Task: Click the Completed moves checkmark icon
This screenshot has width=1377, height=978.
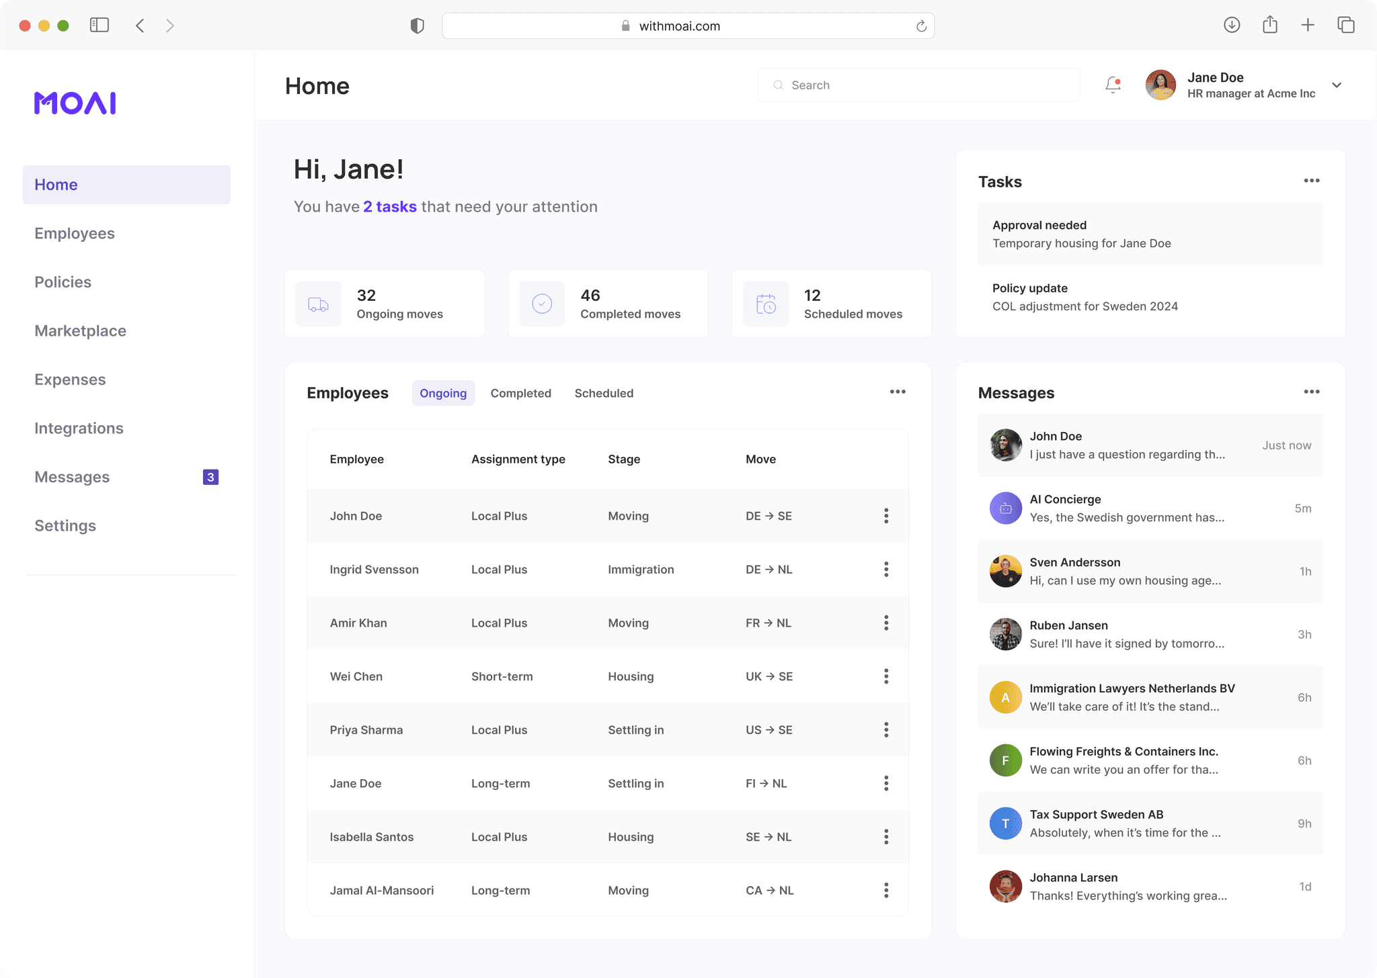Action: pyautogui.click(x=542, y=304)
